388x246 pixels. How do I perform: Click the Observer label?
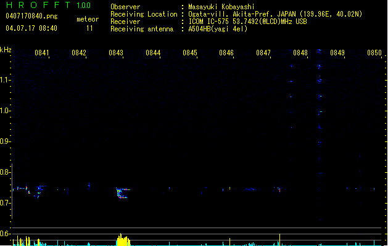(x=125, y=7)
